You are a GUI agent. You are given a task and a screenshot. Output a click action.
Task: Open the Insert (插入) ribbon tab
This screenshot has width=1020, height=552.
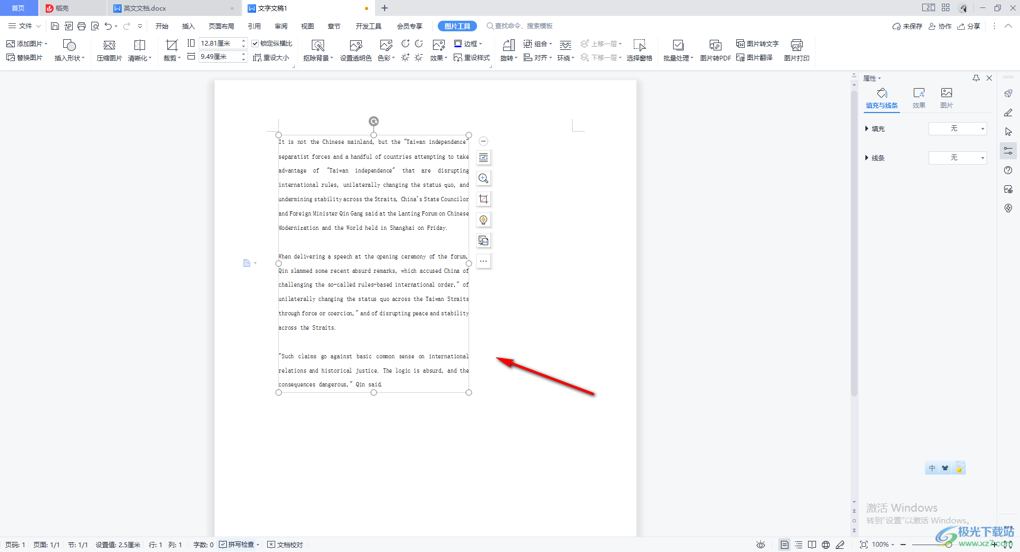[x=189, y=26]
